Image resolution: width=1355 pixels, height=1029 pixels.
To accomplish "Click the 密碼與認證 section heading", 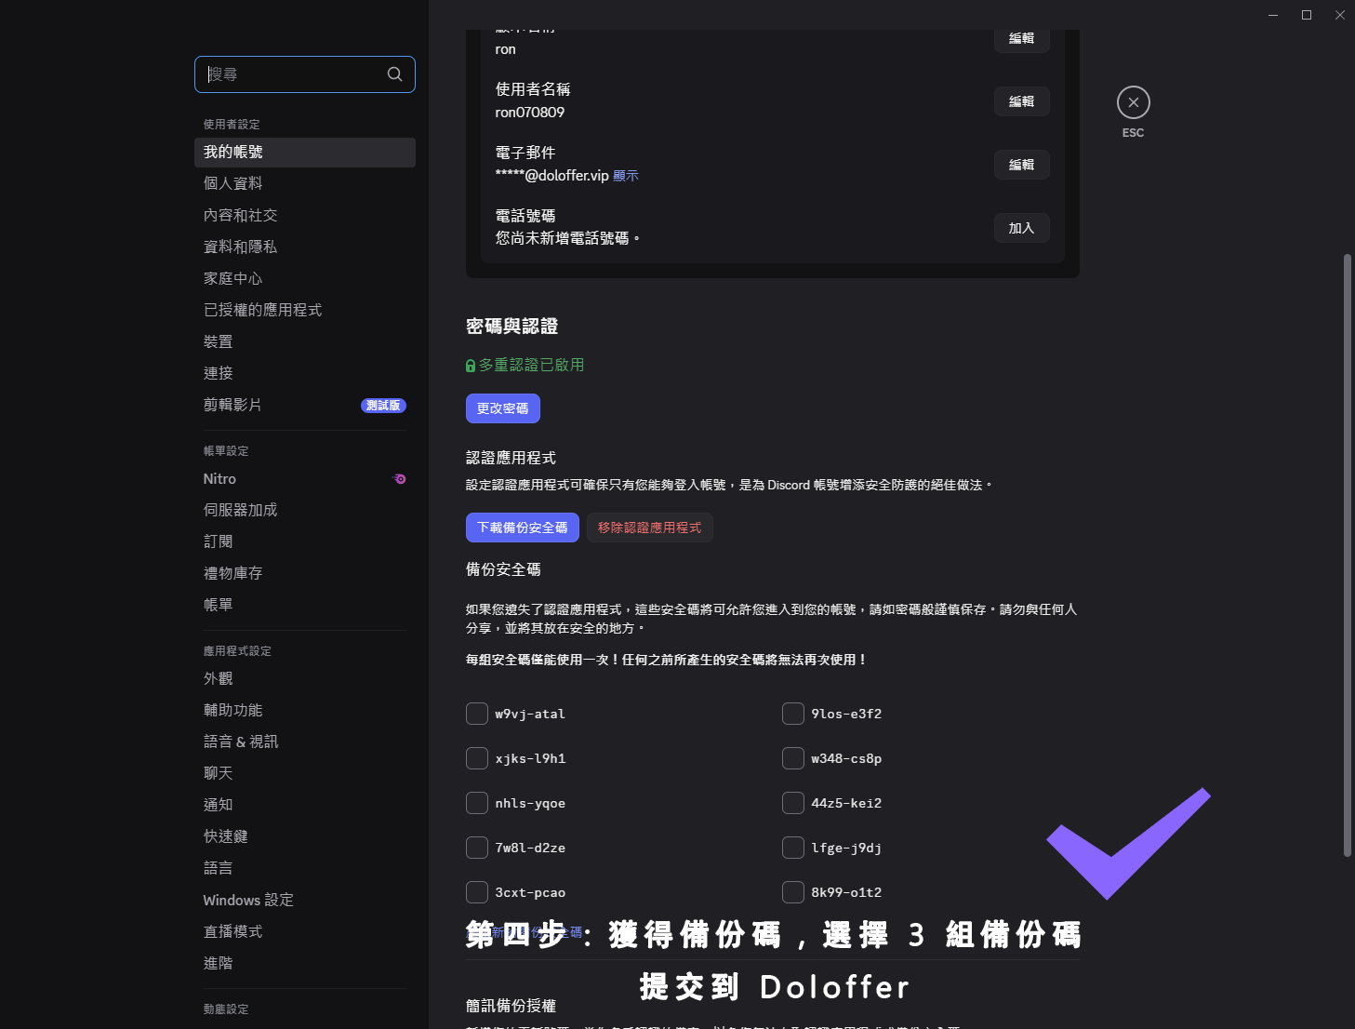I will [x=512, y=327].
